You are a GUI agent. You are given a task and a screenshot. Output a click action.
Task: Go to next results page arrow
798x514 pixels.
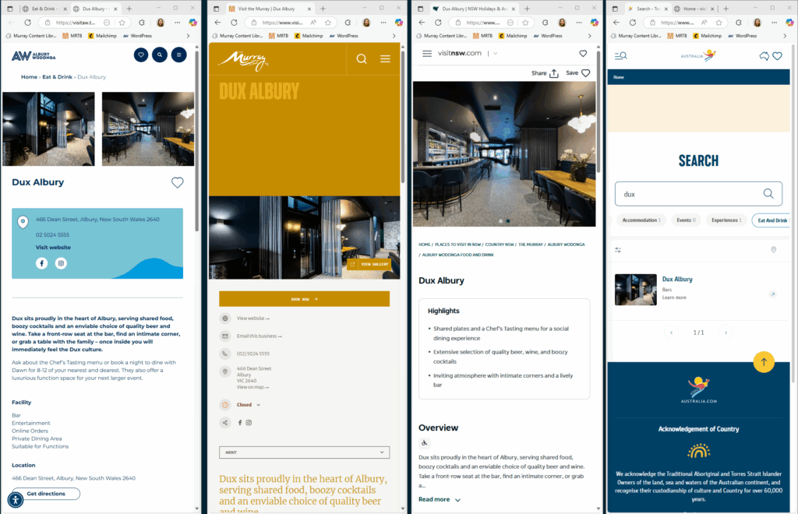(726, 333)
